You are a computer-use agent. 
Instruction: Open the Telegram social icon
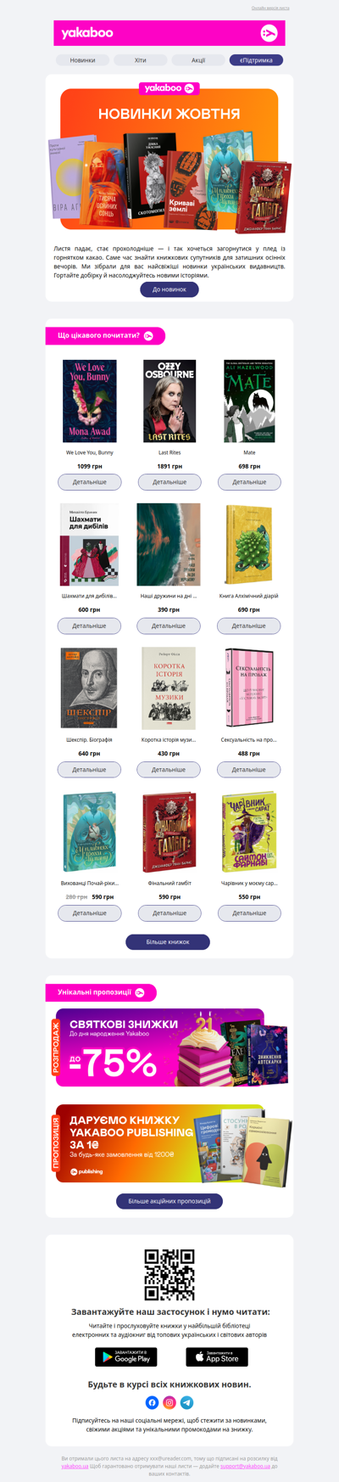(x=187, y=1402)
